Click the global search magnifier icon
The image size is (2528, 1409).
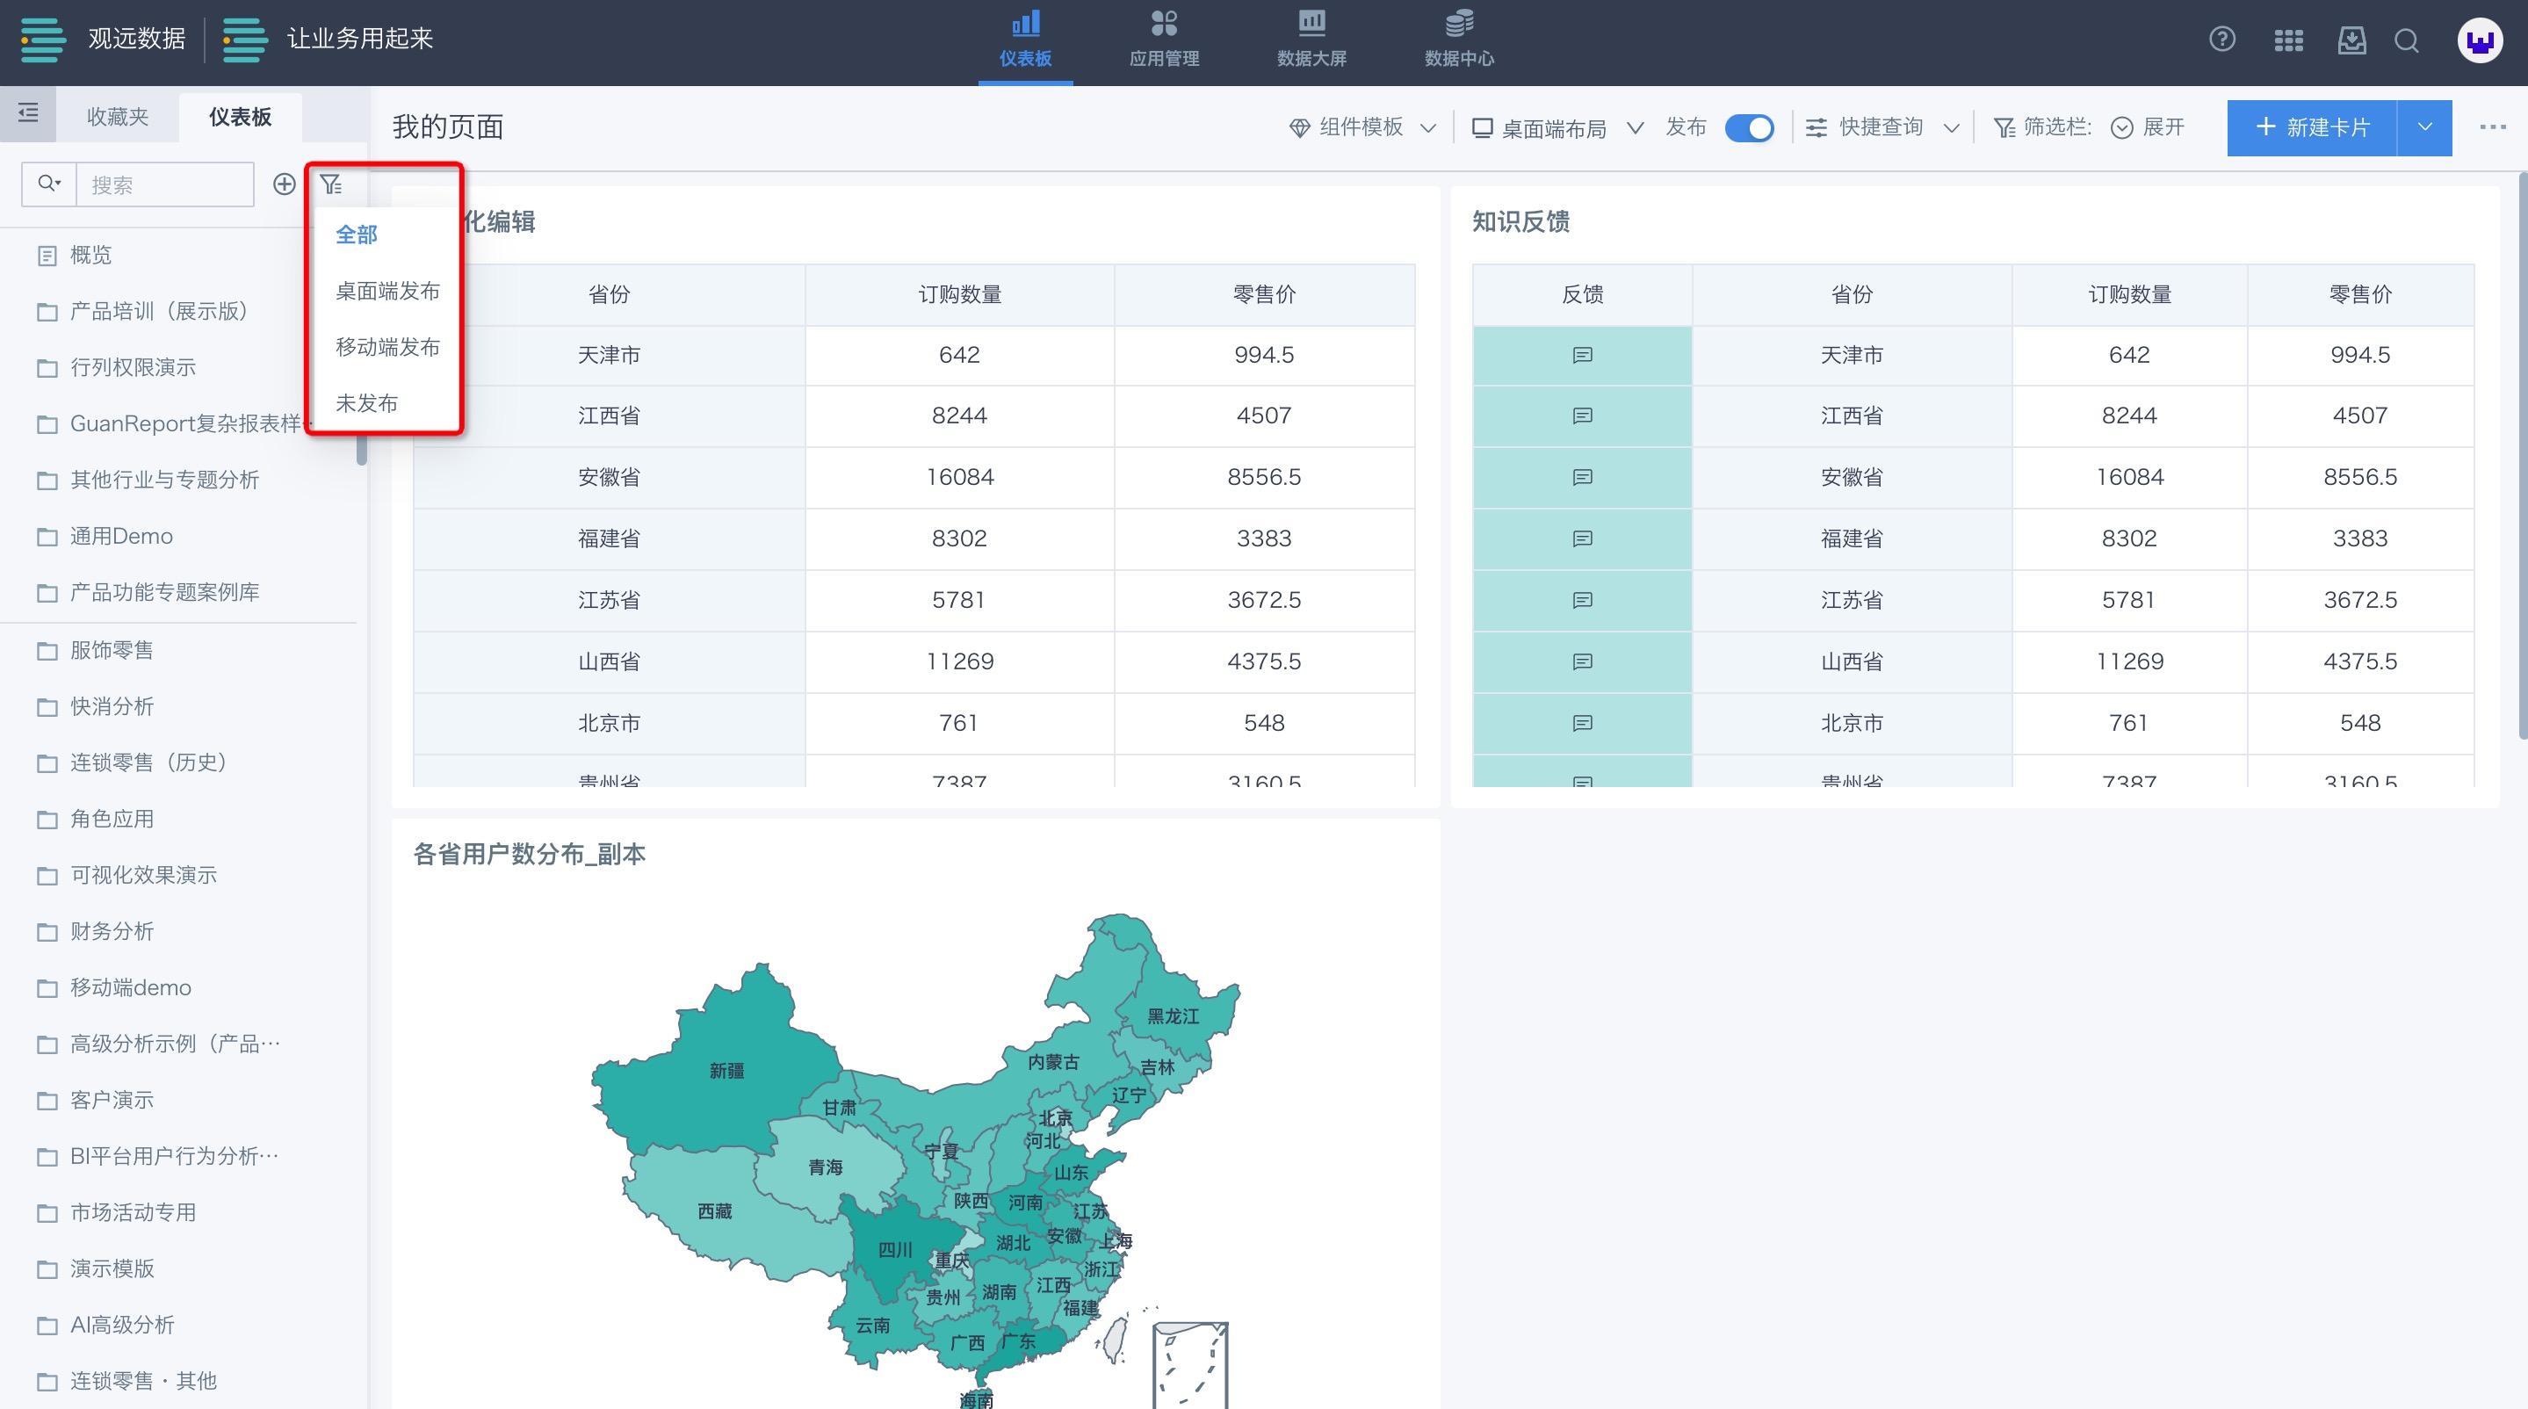point(2406,40)
